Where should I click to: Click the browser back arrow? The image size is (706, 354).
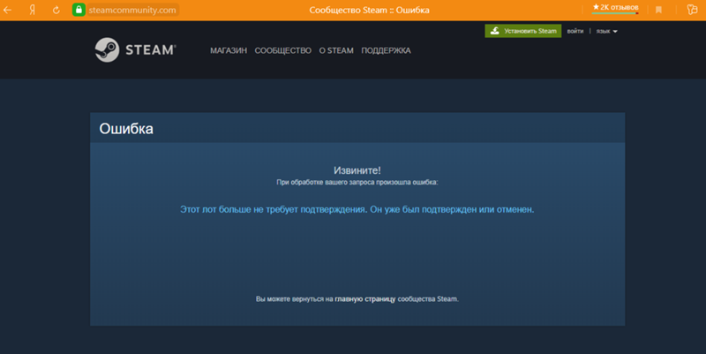7,10
